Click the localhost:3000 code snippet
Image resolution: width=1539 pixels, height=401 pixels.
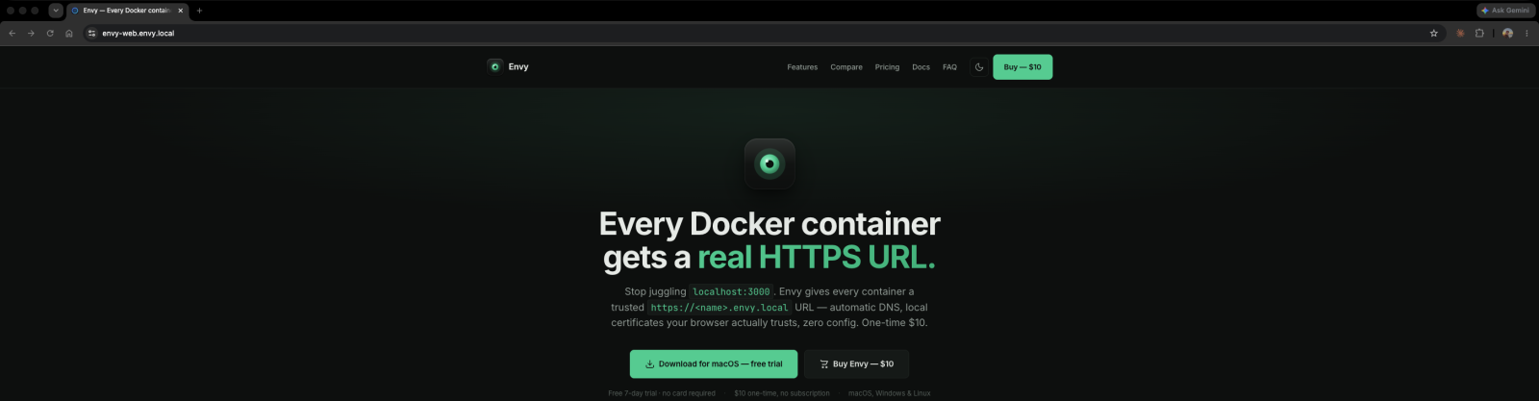[x=731, y=291]
